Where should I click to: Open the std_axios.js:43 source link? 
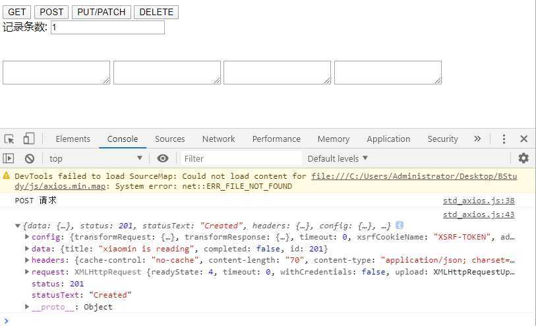tap(479, 214)
